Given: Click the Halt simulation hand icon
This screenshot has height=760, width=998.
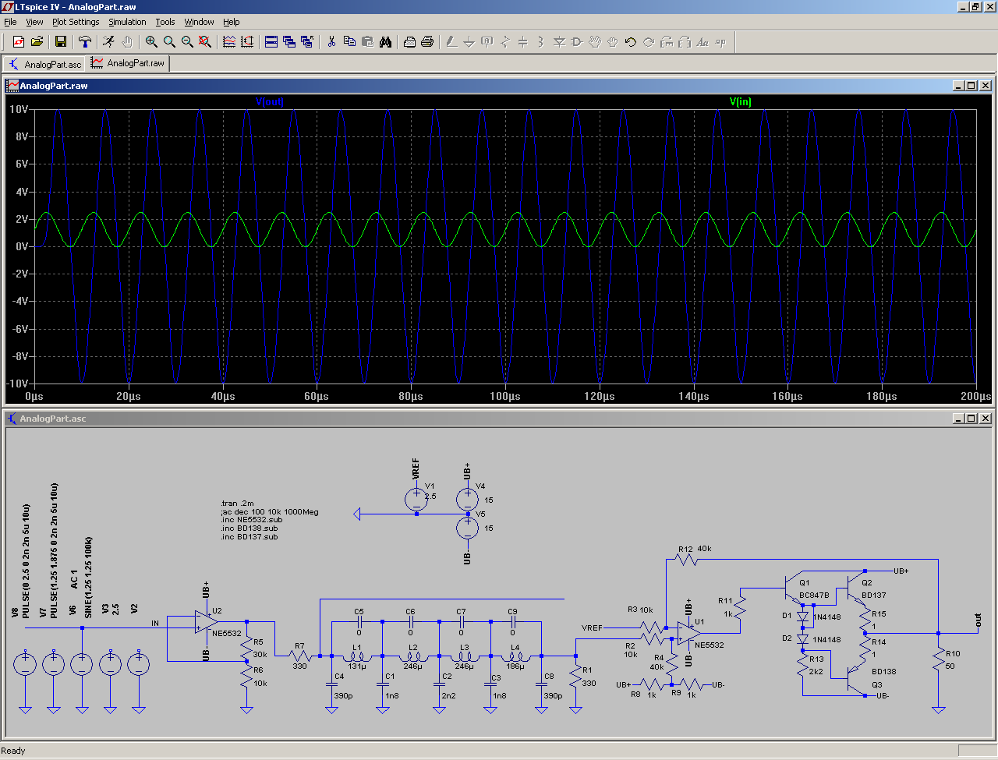Looking at the screenshot, I should pos(127,41).
